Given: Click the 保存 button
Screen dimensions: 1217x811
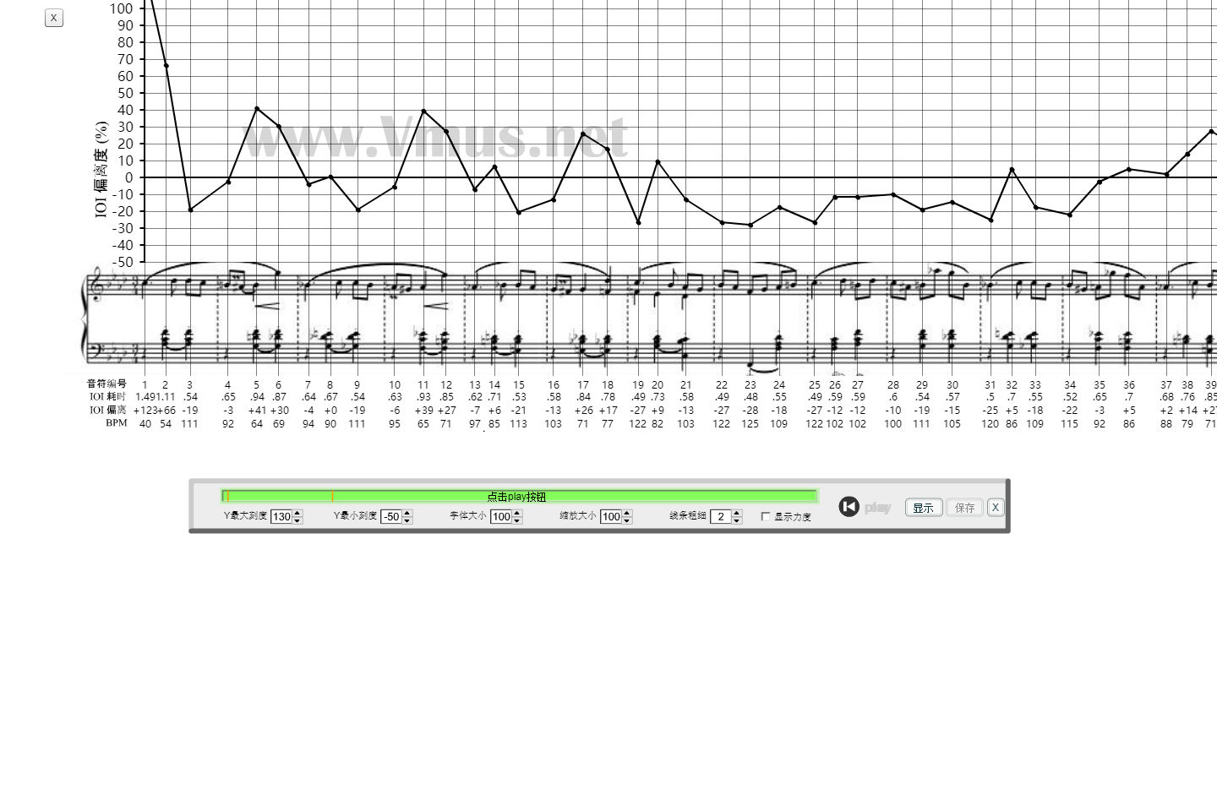Looking at the screenshot, I should click(964, 508).
